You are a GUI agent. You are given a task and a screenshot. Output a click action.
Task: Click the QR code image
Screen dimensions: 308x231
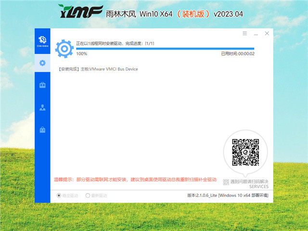[245, 152]
